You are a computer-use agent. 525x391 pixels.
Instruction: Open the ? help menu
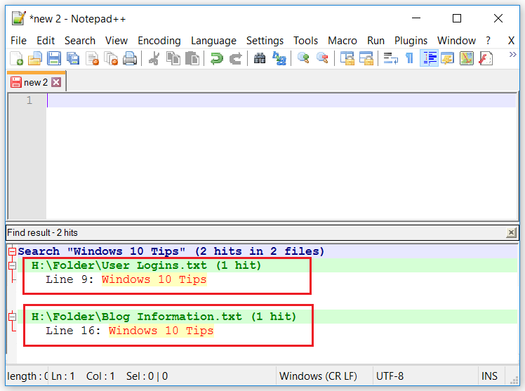click(x=488, y=41)
